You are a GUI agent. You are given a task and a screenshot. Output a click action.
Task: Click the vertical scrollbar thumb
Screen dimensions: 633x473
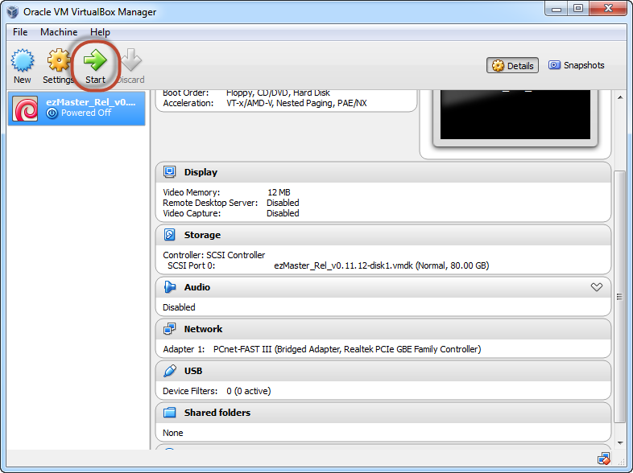[x=620, y=297]
